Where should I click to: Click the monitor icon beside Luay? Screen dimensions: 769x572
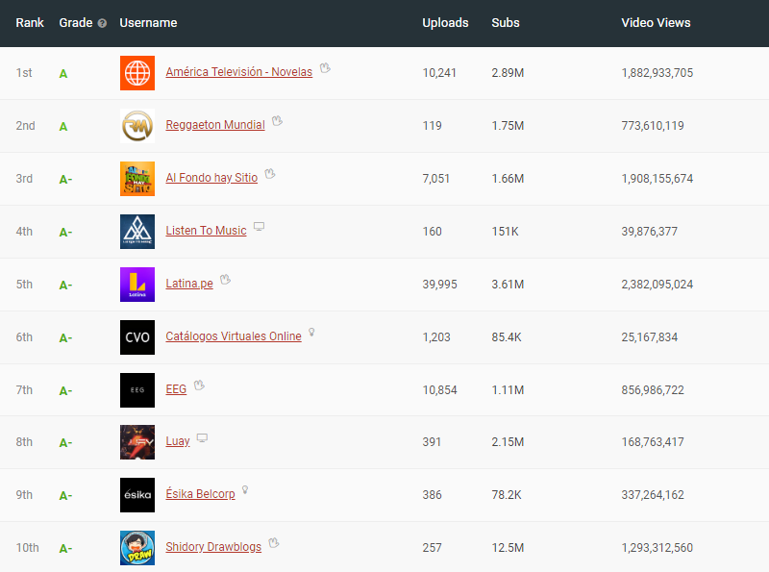tap(202, 437)
